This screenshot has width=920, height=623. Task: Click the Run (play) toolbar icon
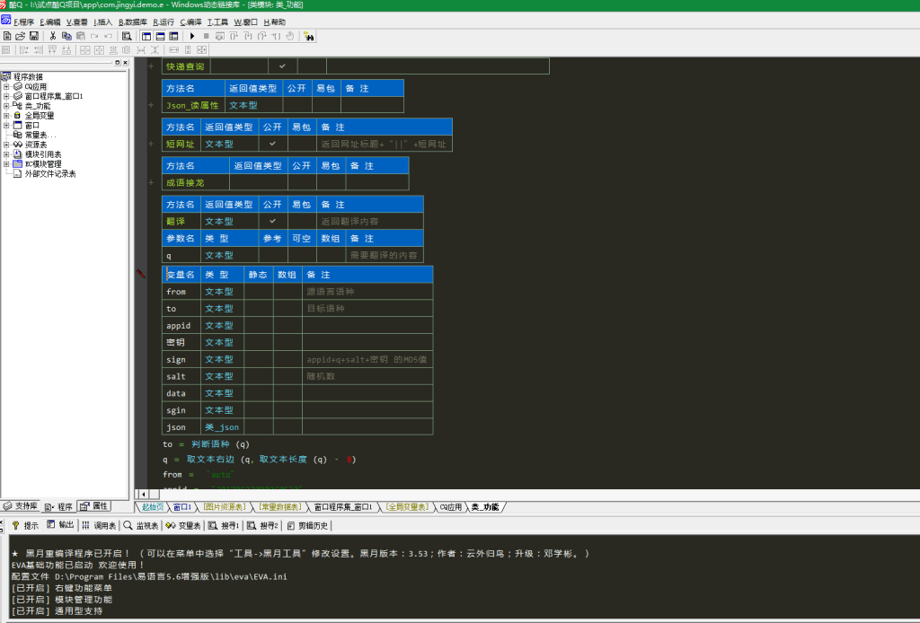click(192, 36)
